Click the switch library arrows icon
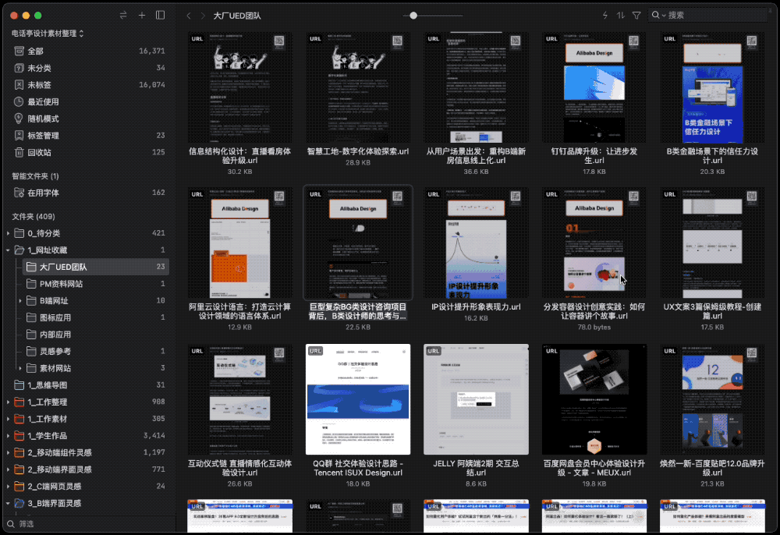780x535 pixels. [123, 16]
